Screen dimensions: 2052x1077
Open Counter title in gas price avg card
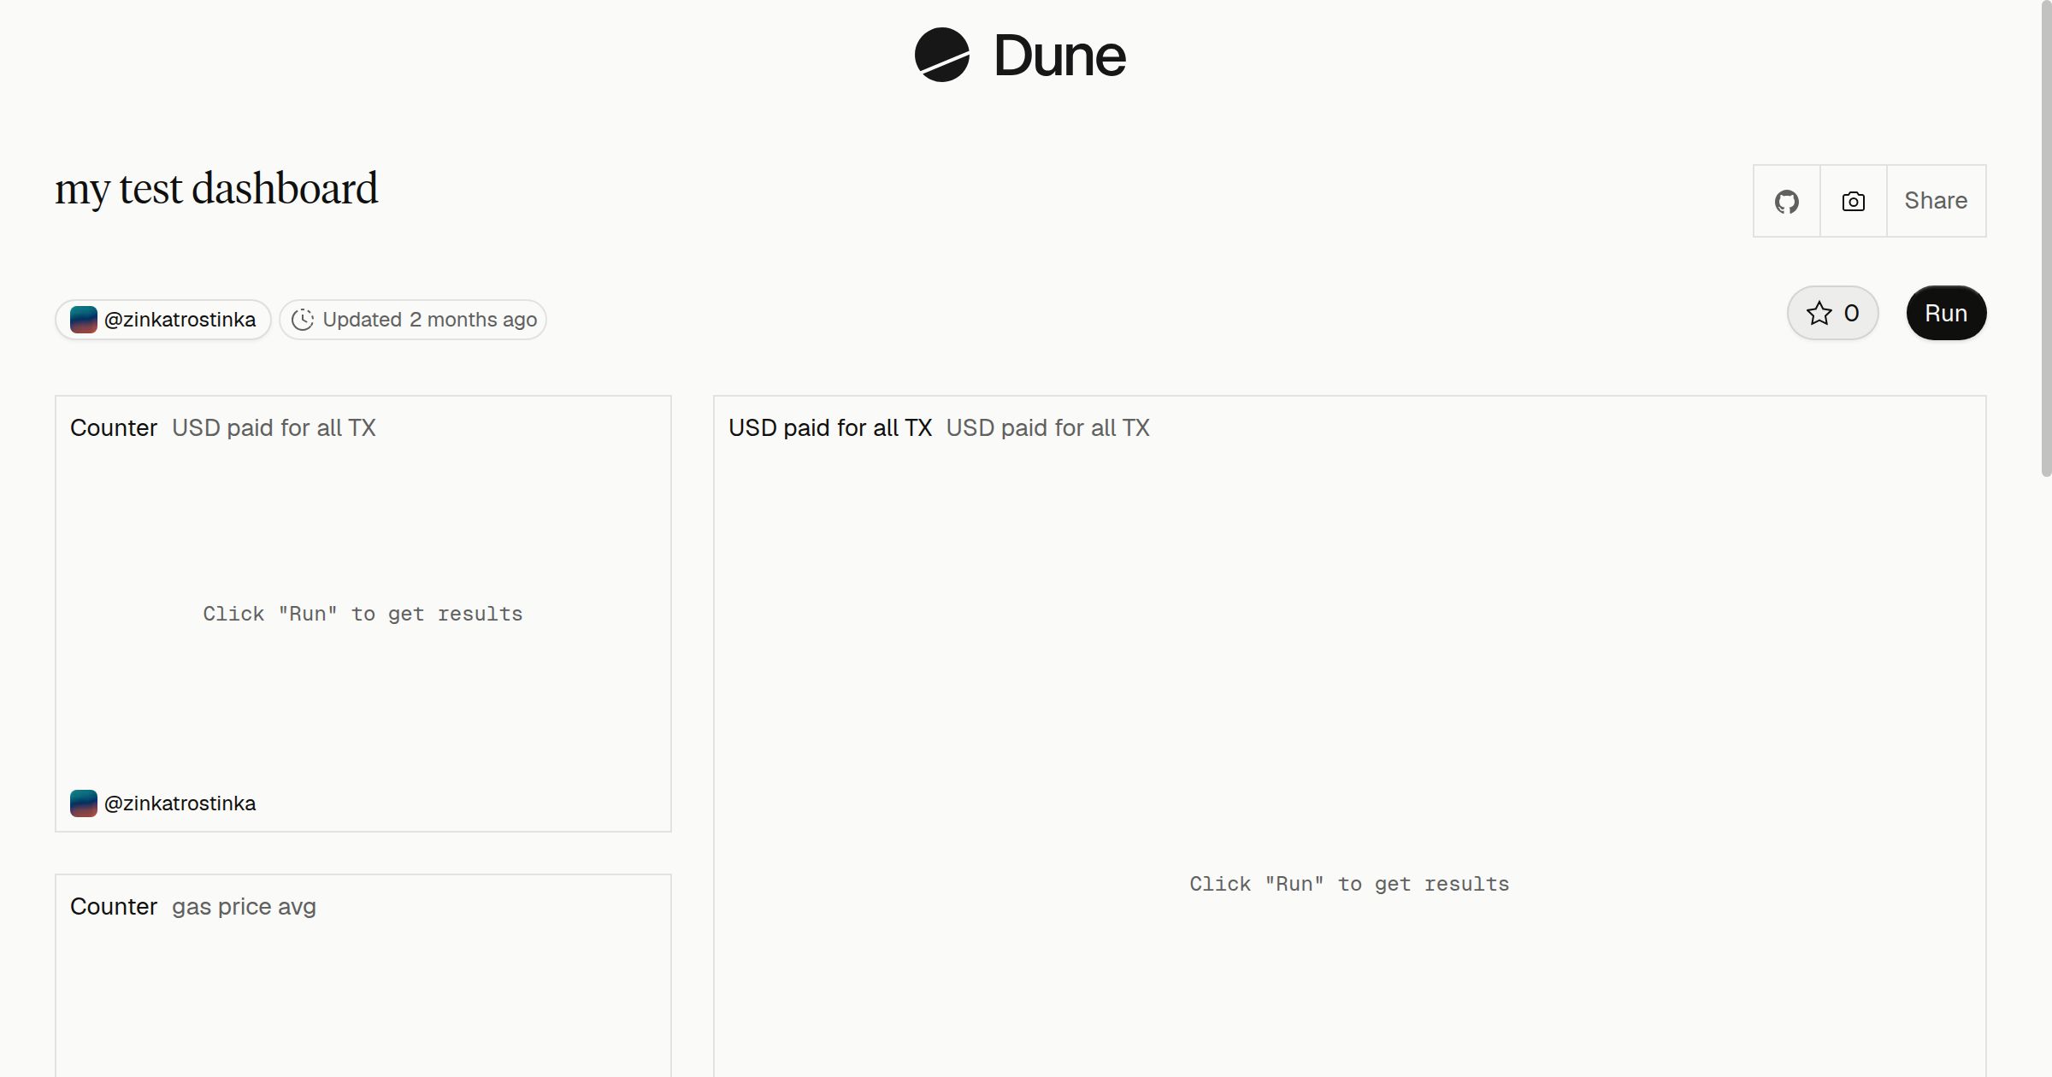click(114, 906)
